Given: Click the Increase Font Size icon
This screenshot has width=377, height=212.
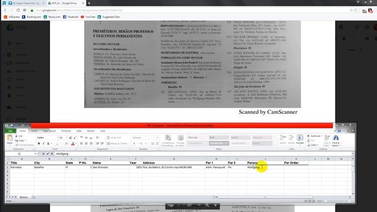Looking at the screenshot, I should click(x=70, y=138).
